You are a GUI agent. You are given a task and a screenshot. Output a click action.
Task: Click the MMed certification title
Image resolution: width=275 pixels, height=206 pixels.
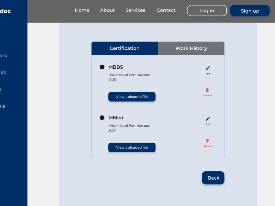click(116, 118)
